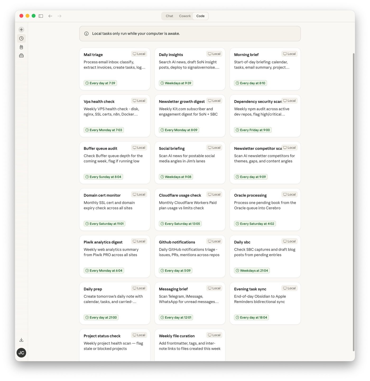Toggle the Local badge on Mail triage
The image size is (370, 381).
[139, 54]
